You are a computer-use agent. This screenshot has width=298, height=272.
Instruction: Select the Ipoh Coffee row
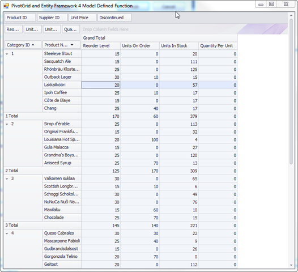(62, 92)
